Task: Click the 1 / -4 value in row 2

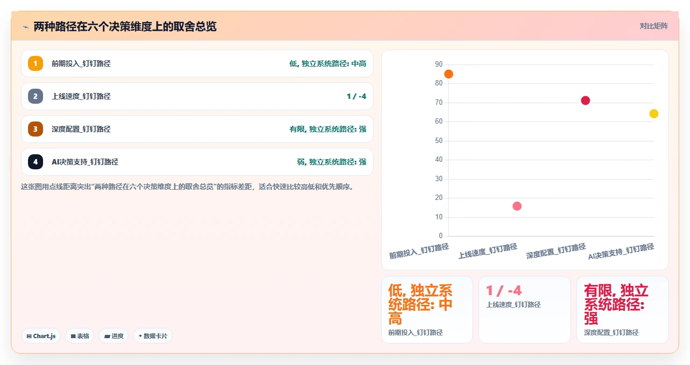Action: point(356,96)
